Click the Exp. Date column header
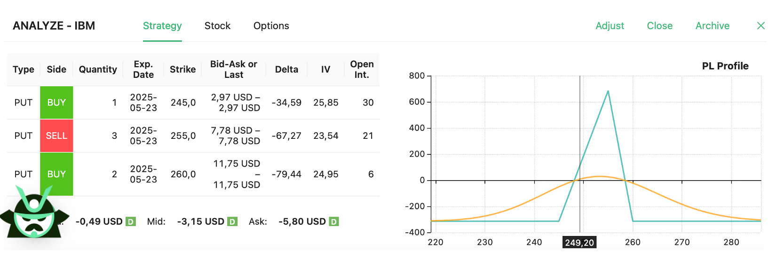Viewport: 777px width, 258px height. coord(143,69)
